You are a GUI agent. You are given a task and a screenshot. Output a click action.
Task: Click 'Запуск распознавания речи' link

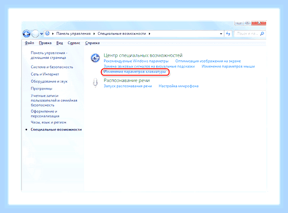(128, 86)
